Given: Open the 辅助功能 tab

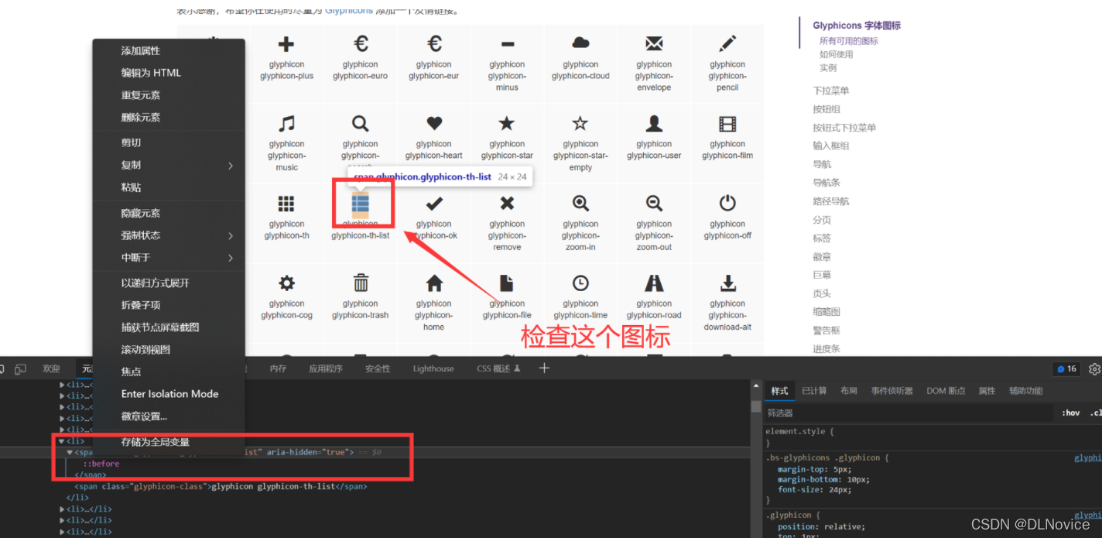Looking at the screenshot, I should (1026, 391).
